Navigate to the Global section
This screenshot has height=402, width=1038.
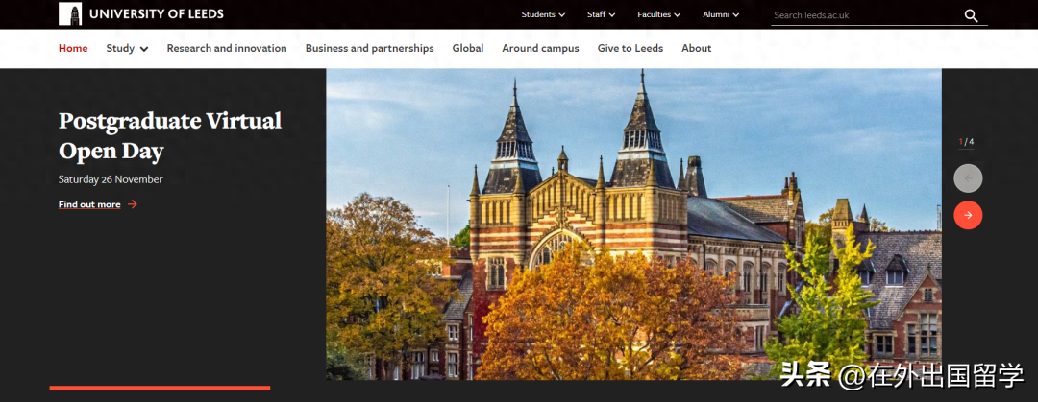click(x=468, y=49)
